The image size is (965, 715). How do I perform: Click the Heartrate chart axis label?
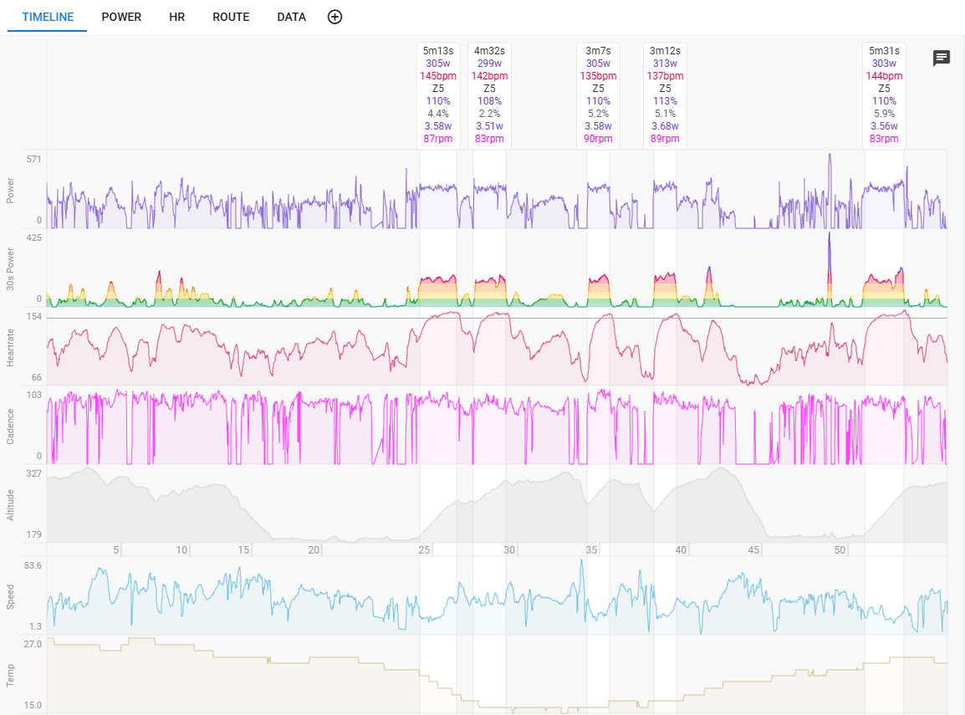11,347
